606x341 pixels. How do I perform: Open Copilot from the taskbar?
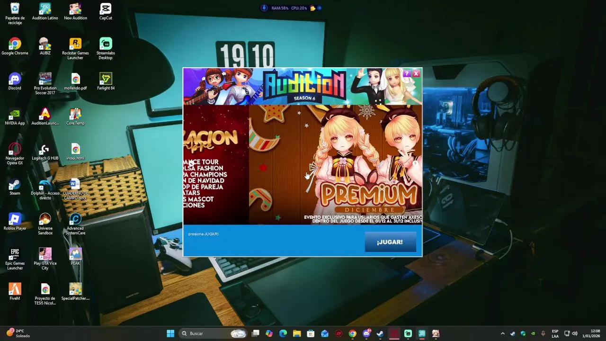[269, 333]
